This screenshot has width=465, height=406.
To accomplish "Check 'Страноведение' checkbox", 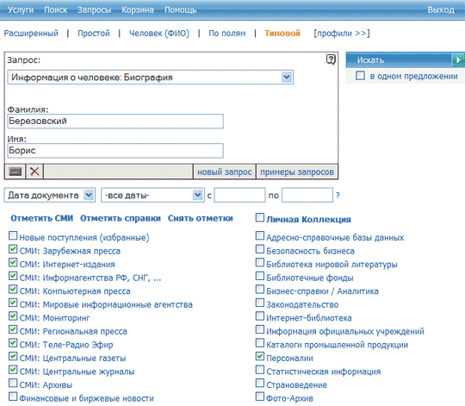I will coord(260,383).
